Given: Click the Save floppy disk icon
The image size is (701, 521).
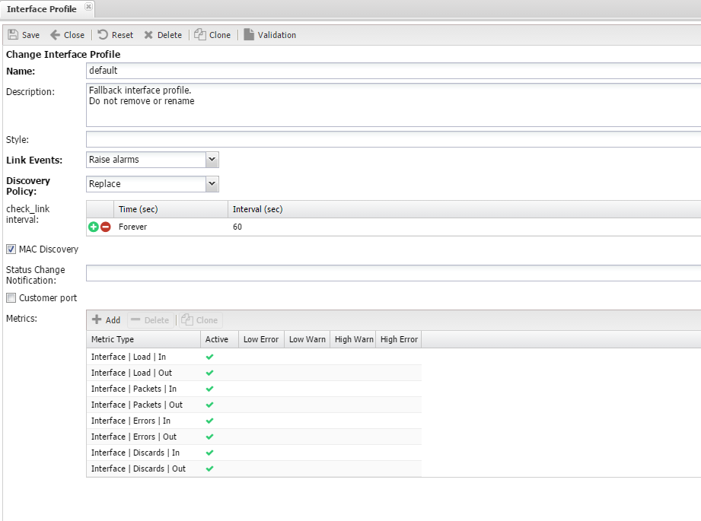Looking at the screenshot, I should 13,35.
